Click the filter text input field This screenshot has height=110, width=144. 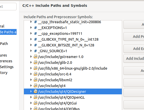point(8,7)
